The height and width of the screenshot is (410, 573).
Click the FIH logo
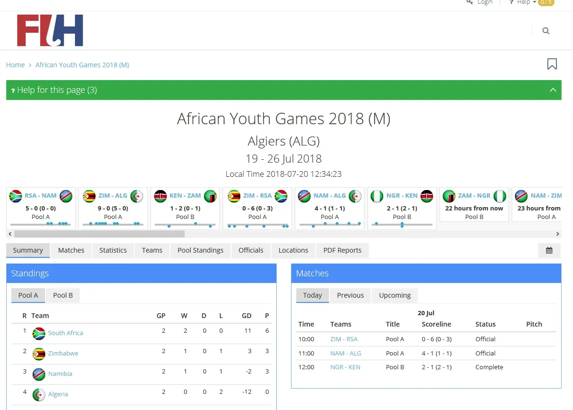pos(50,30)
